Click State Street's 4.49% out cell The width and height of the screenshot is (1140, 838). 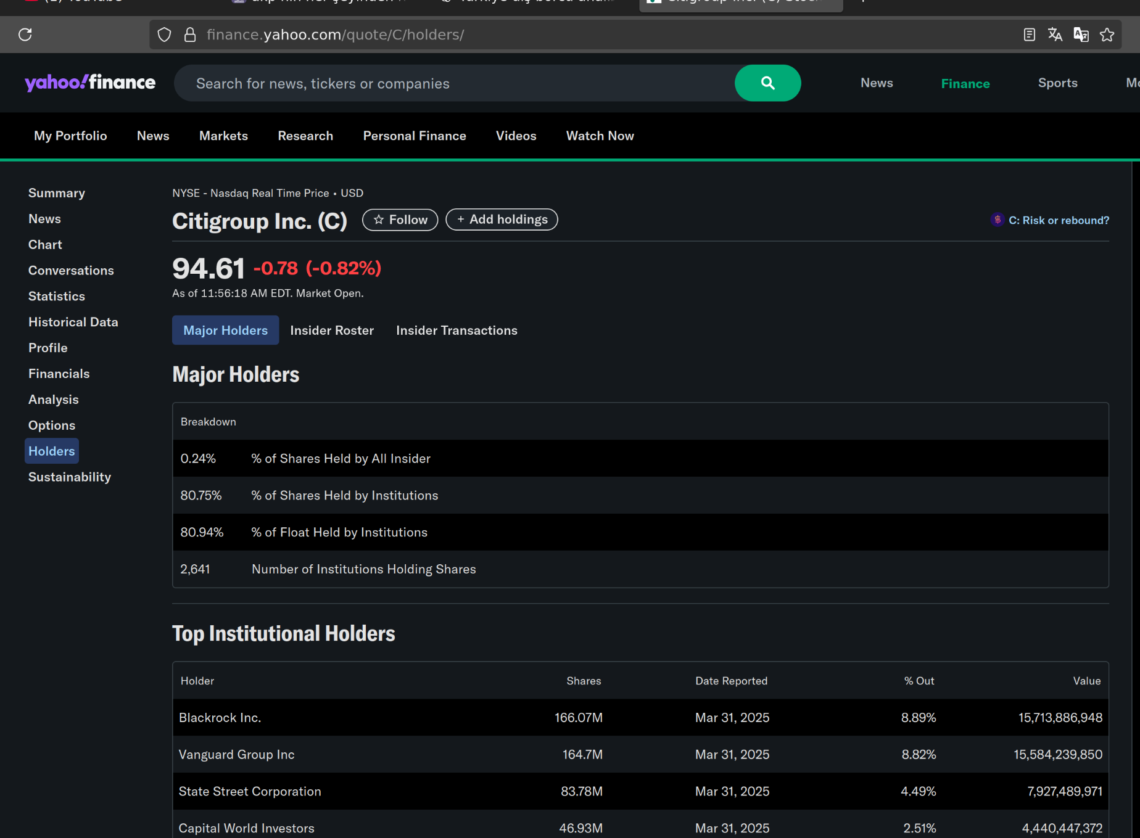point(919,792)
